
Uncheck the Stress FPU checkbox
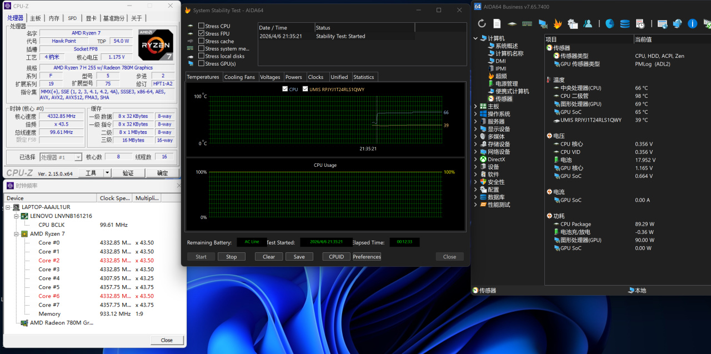[x=202, y=33]
